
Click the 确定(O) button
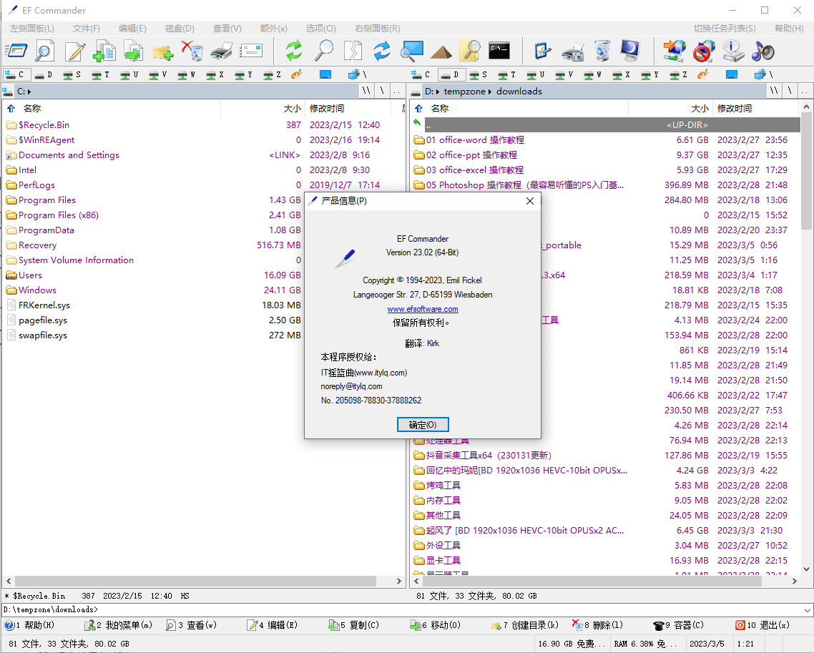point(422,425)
